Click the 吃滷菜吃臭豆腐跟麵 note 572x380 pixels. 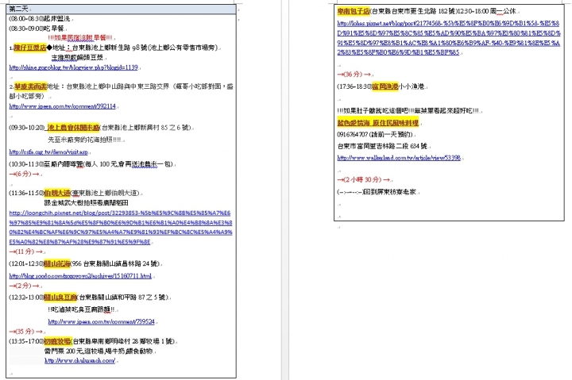(81, 309)
